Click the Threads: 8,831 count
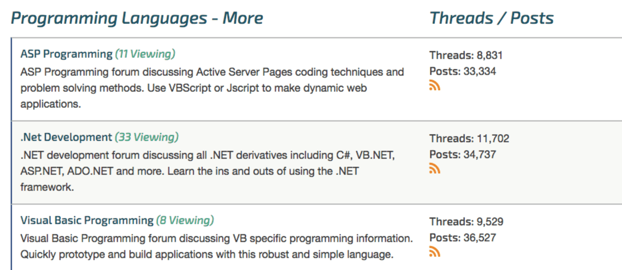622x270 pixels. (x=466, y=56)
